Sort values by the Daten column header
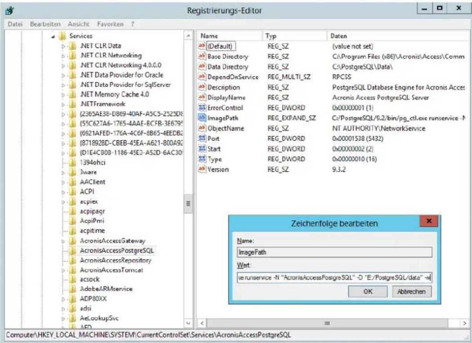 click(x=398, y=36)
